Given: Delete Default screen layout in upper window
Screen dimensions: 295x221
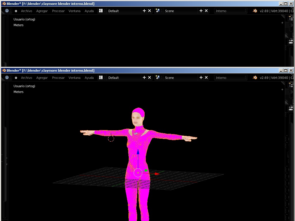Looking at the screenshot, I should (x=150, y=11).
